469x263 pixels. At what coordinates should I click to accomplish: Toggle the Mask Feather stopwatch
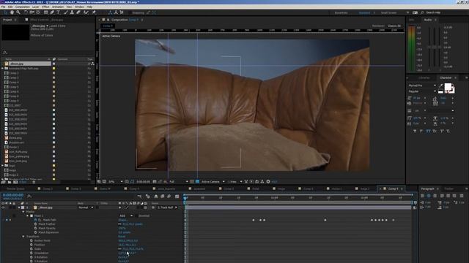coord(36,224)
